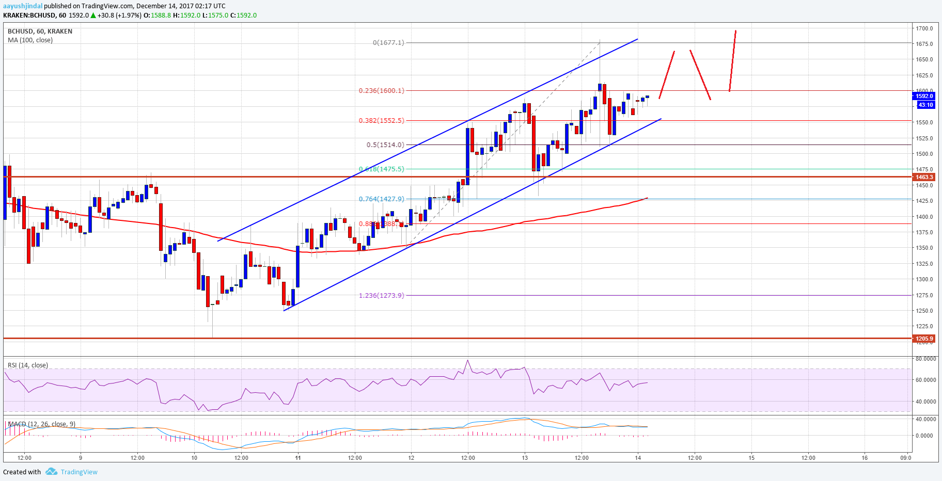Select the red 1463.3 price level tag
This screenshot has height=481, width=942.
924,177
